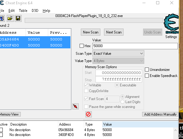Toggle the CopyOnWrite checkbox

click(86, 91)
